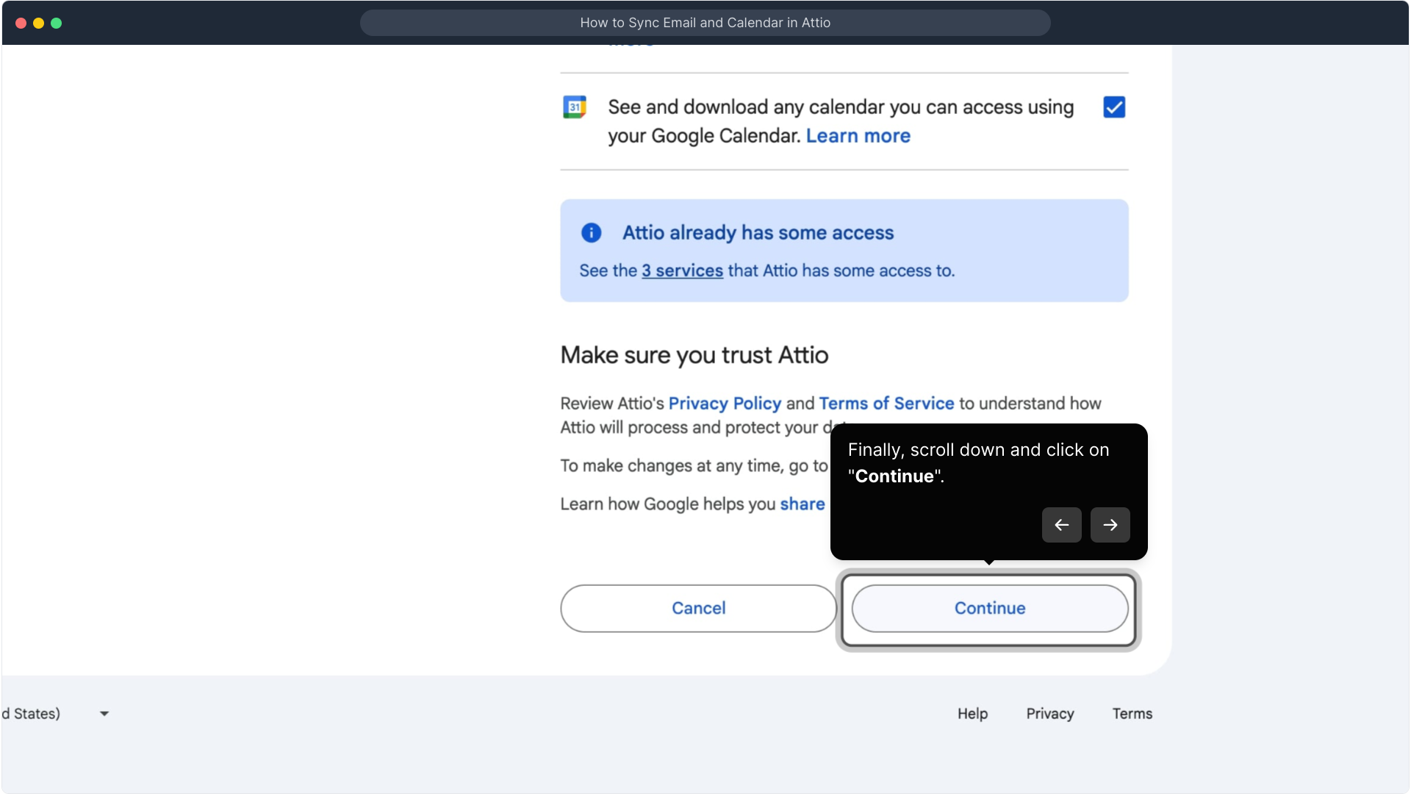Click the share link
Image resolution: width=1411 pixels, height=794 pixels.
point(802,504)
